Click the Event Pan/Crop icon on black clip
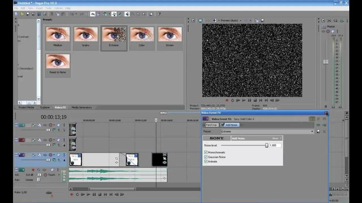 (165, 158)
